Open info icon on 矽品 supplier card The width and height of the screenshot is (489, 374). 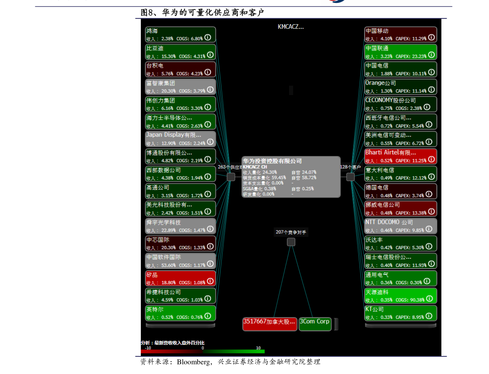(x=210, y=281)
